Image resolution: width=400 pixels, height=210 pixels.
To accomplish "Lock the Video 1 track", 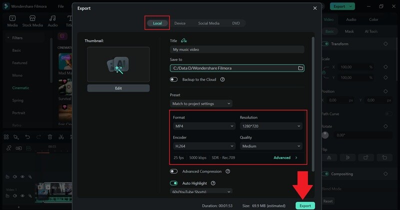I will click(7, 195).
